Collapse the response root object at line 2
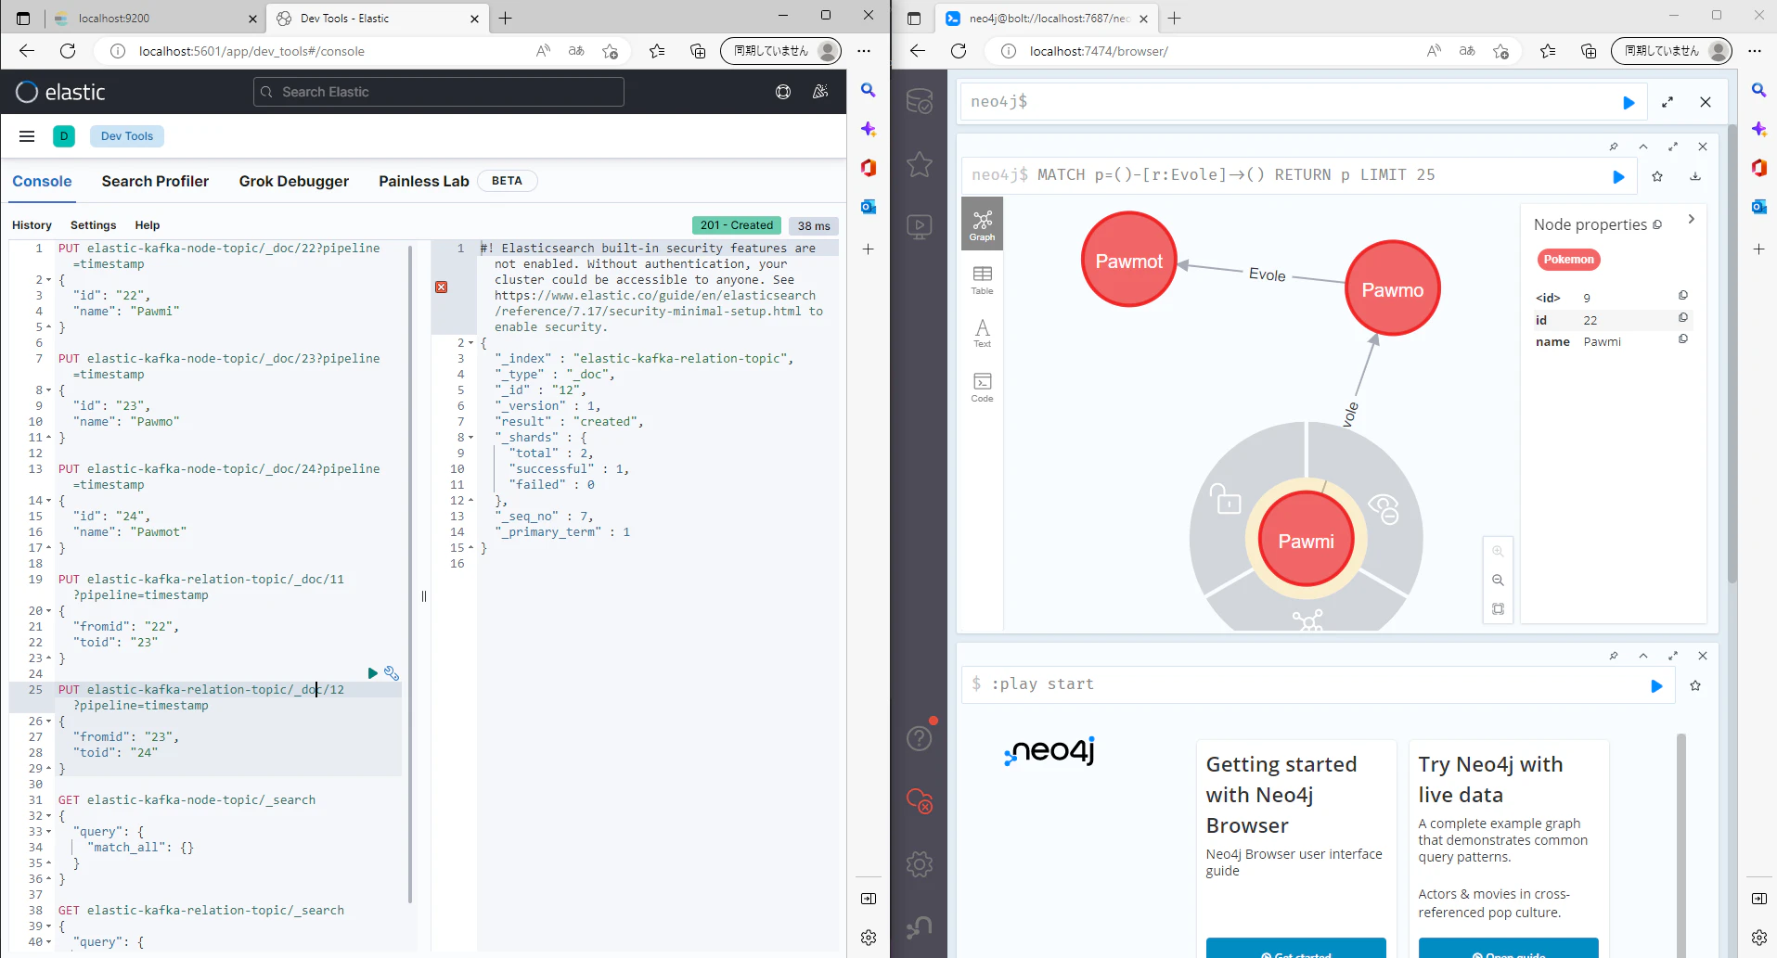This screenshot has width=1777, height=958. point(470,343)
